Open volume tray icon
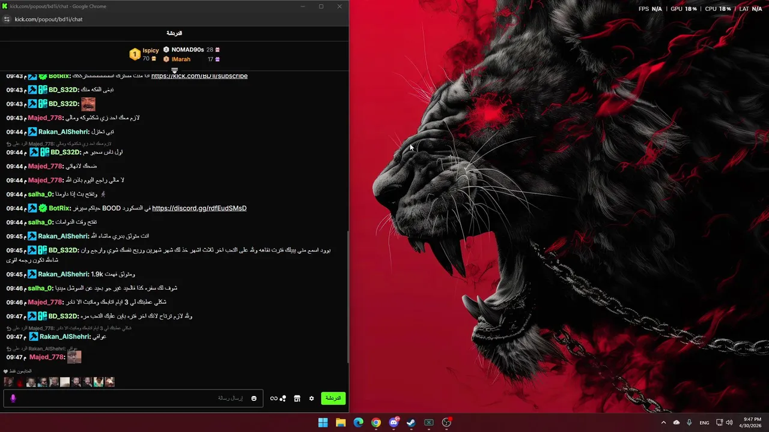Viewport: 769px width, 432px height. click(729, 422)
